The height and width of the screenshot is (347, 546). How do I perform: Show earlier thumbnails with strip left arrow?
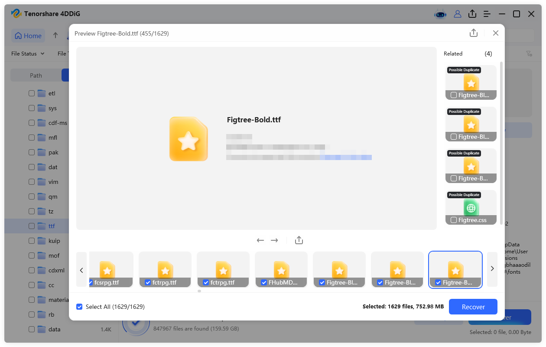click(81, 269)
